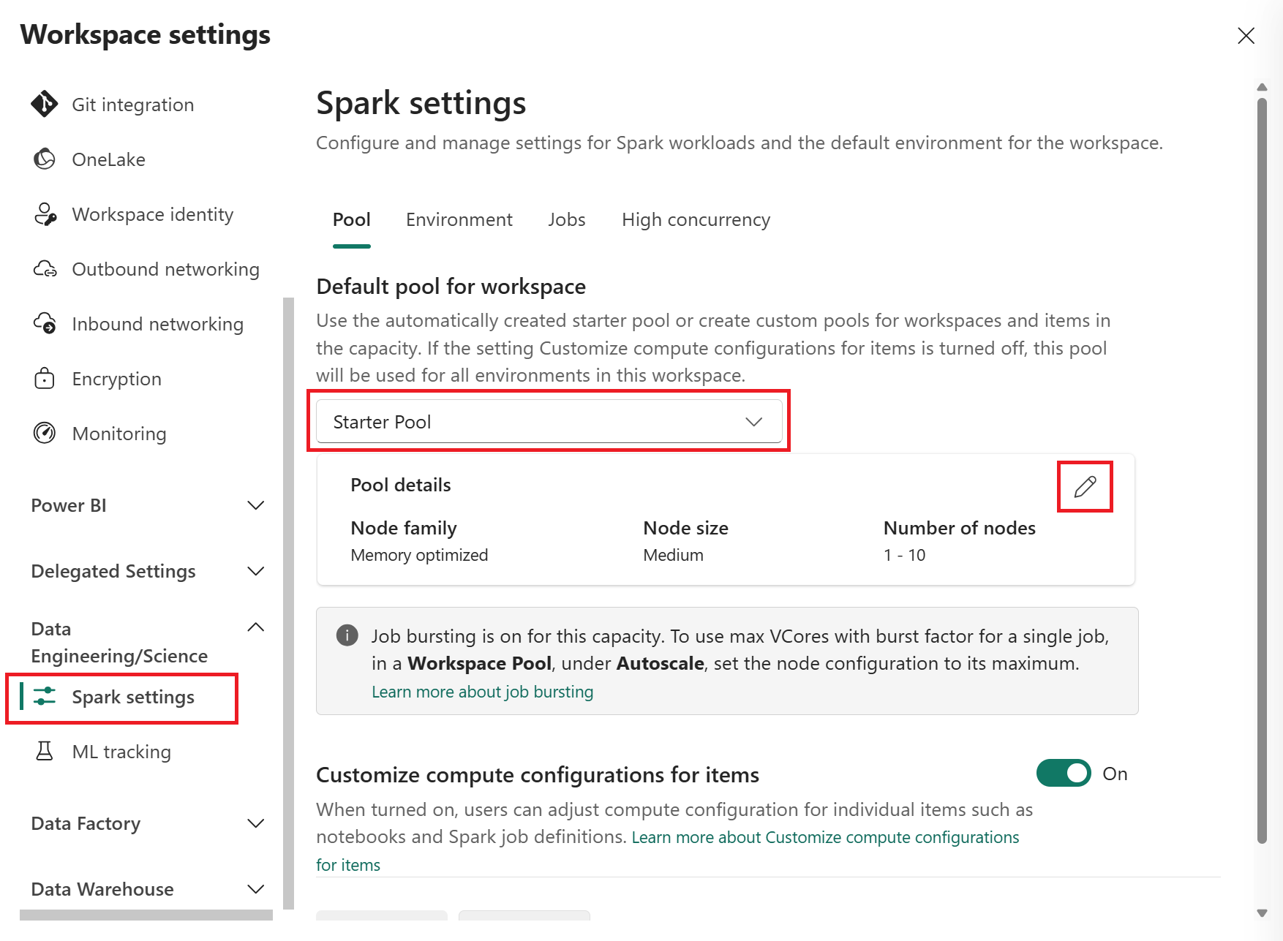
Task: Select Spark settings label in sidebar
Action: click(133, 697)
